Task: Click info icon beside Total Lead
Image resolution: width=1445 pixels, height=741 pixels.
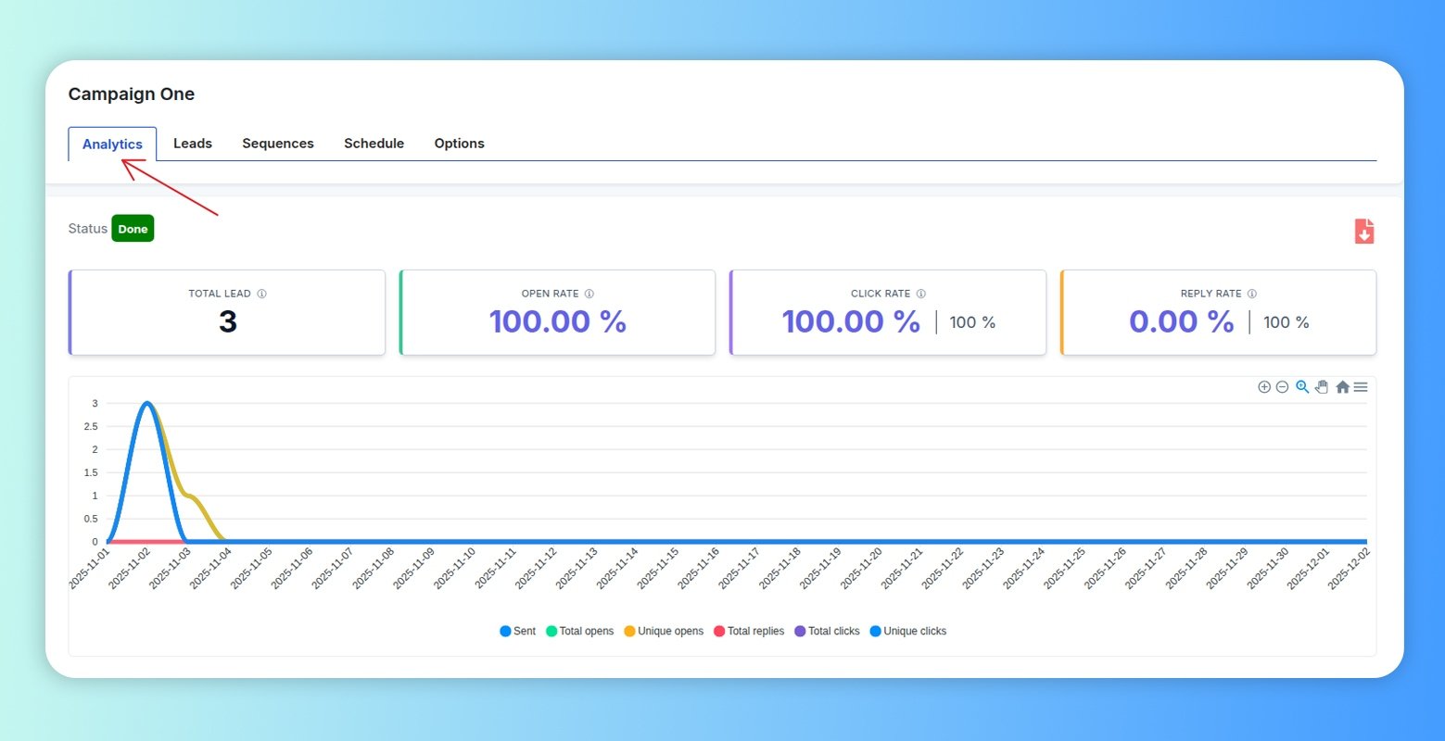Action: 261,294
